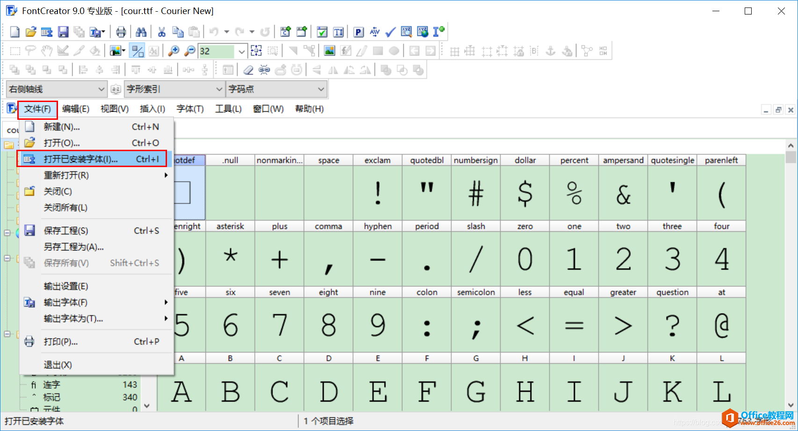Click the 窗口(W) menu

tap(268, 109)
